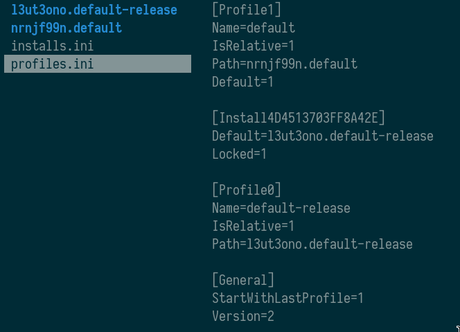Click the highlighted profiles.ini file
The height and width of the screenshot is (332, 460).
(53, 64)
